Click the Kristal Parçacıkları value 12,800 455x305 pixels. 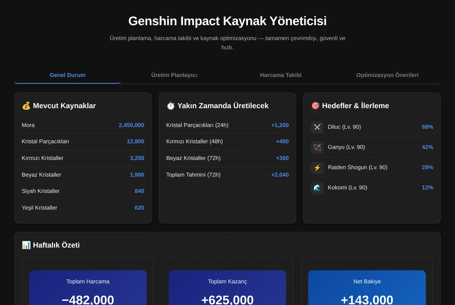[x=135, y=142]
